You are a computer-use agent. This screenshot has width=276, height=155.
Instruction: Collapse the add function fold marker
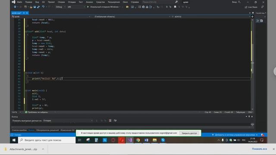[26, 31]
